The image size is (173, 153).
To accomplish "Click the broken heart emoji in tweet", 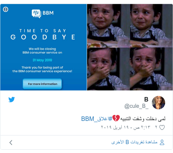I will pyautogui.click(x=116, y=118).
